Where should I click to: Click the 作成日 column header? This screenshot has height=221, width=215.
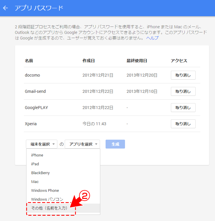tap(89, 61)
